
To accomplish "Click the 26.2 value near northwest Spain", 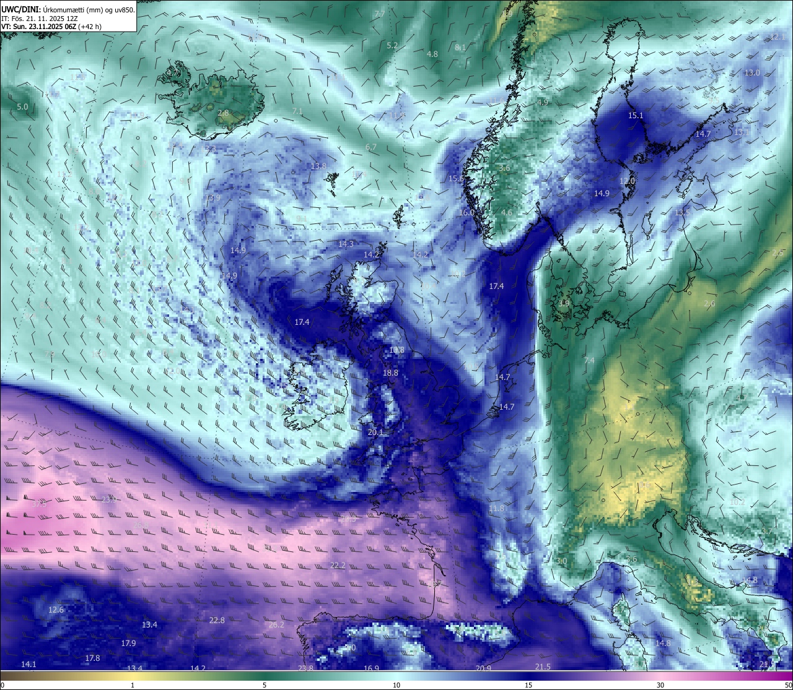I will 276,625.
